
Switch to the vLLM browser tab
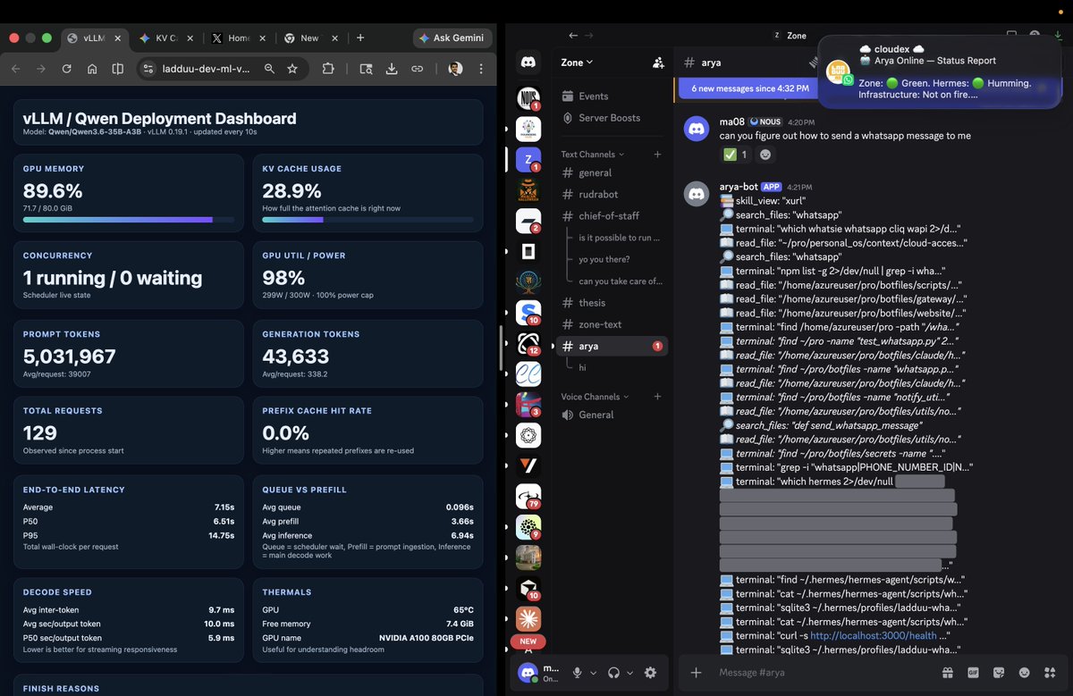(95, 38)
